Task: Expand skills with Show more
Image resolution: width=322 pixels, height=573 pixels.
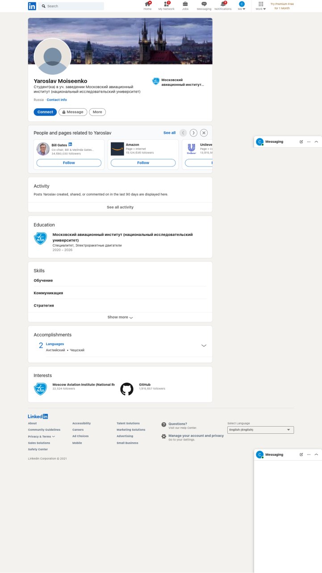Action: click(x=120, y=317)
